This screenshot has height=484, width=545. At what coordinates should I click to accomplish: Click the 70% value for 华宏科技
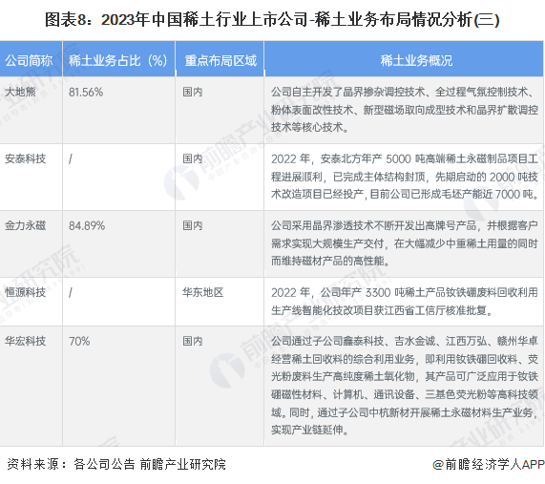click(x=79, y=341)
